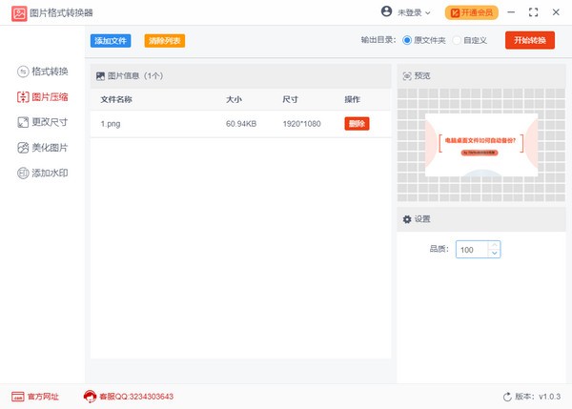Decrease quality with the down arrow
Screen dimensions: 572x409
494,254
